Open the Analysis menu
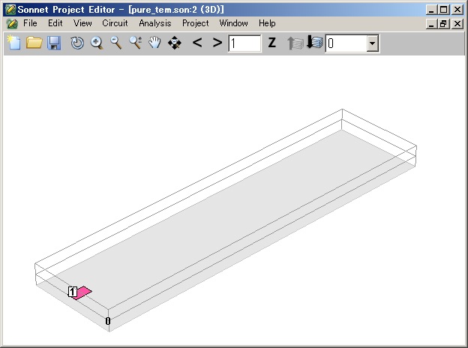468x348 pixels. (155, 23)
